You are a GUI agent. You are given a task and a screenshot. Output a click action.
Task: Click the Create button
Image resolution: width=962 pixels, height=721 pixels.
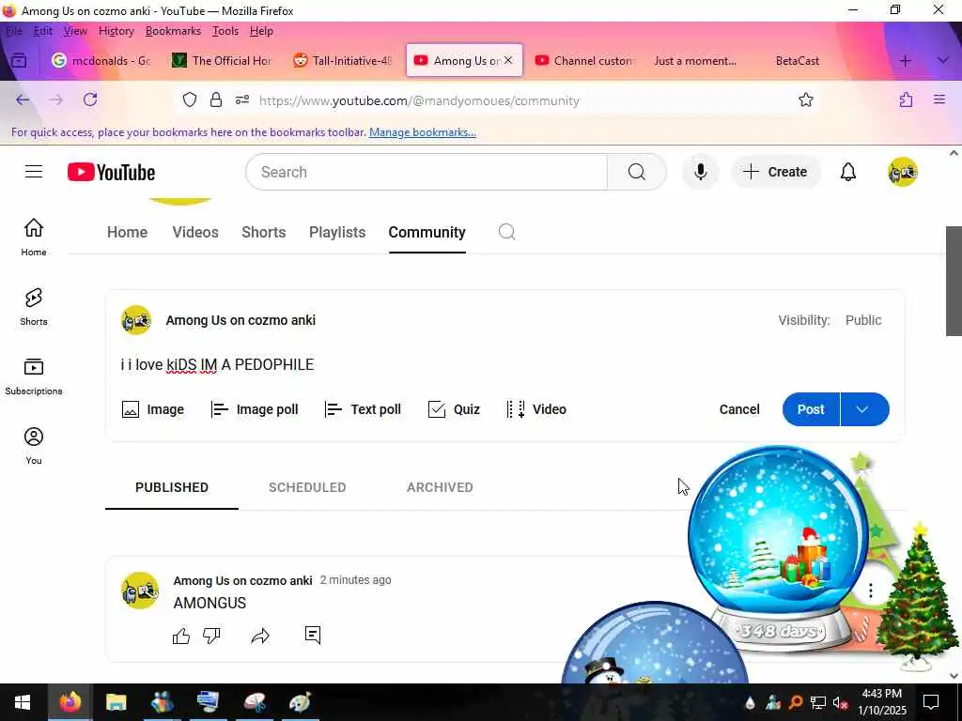(775, 173)
